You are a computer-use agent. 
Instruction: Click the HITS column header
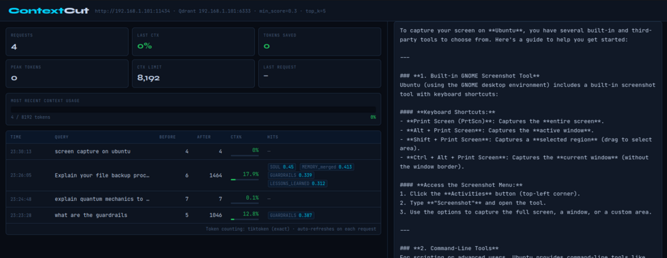(273, 137)
